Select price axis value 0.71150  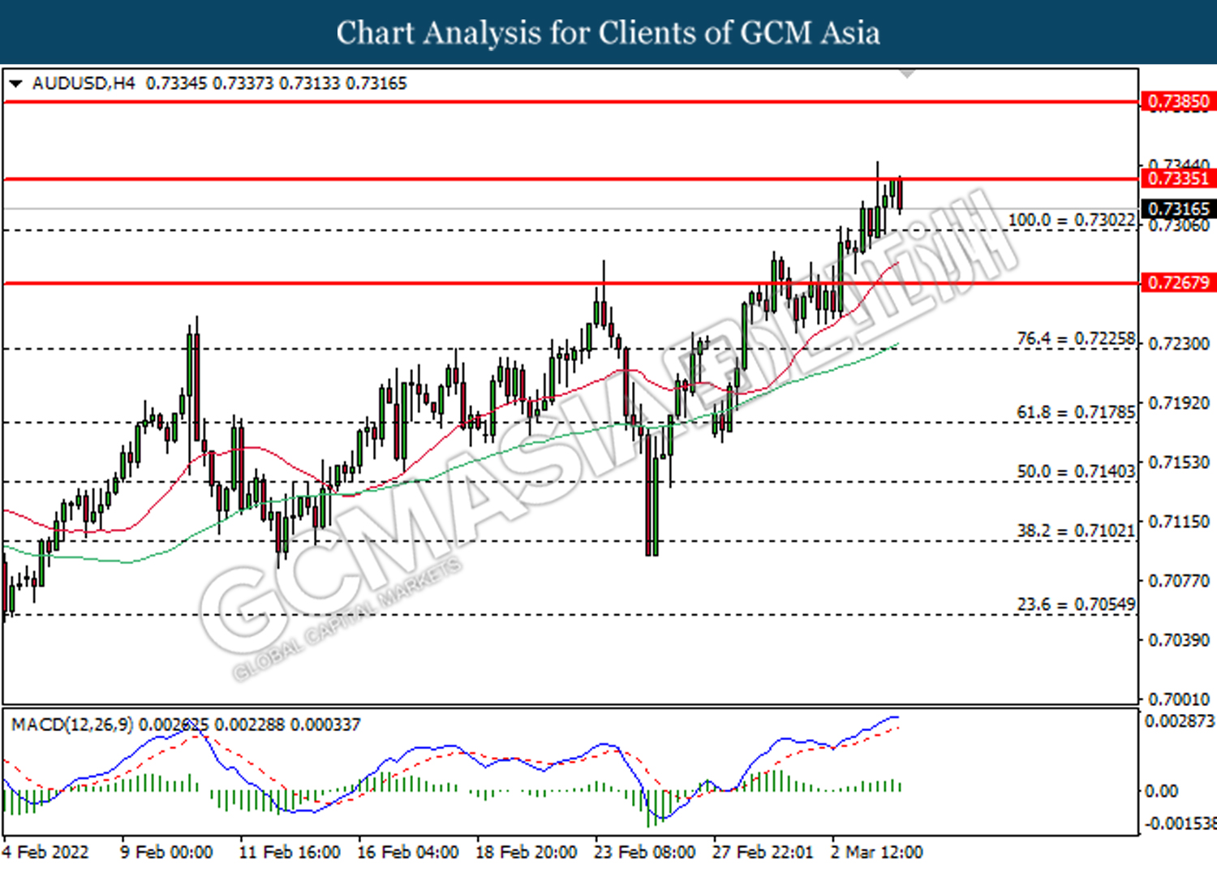[1179, 522]
